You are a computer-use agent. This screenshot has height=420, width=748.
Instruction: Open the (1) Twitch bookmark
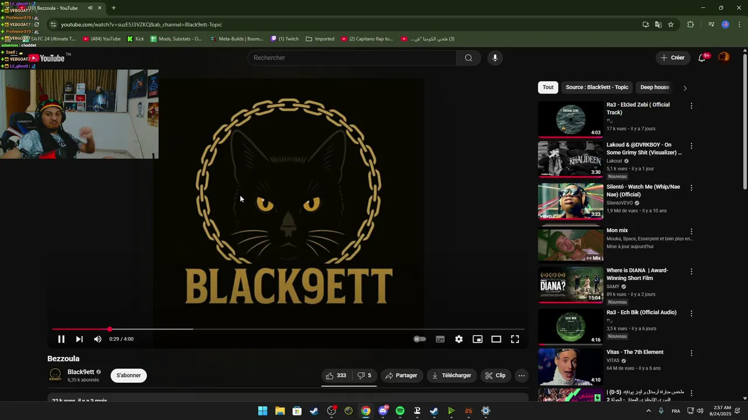(285, 39)
